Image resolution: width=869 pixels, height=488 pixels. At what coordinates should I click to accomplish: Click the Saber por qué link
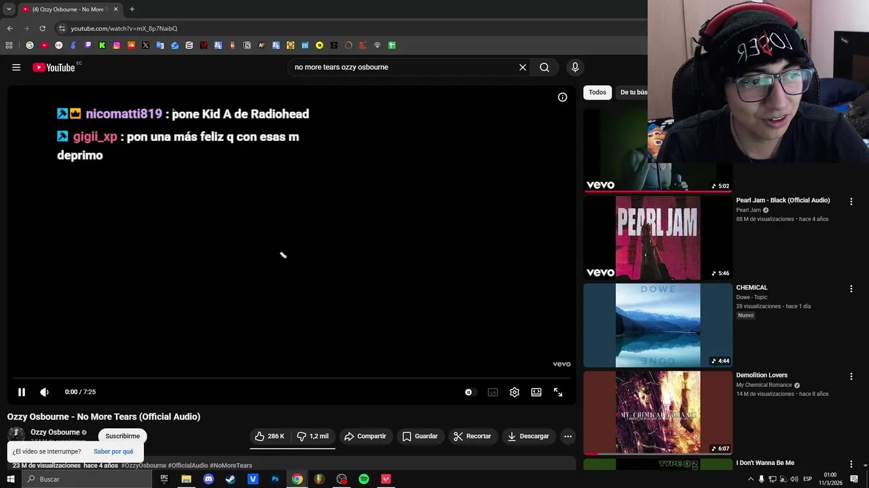coord(113,451)
